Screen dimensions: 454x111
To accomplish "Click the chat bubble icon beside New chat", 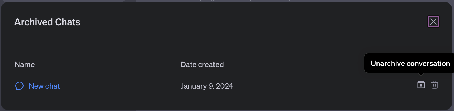I will click(19, 86).
